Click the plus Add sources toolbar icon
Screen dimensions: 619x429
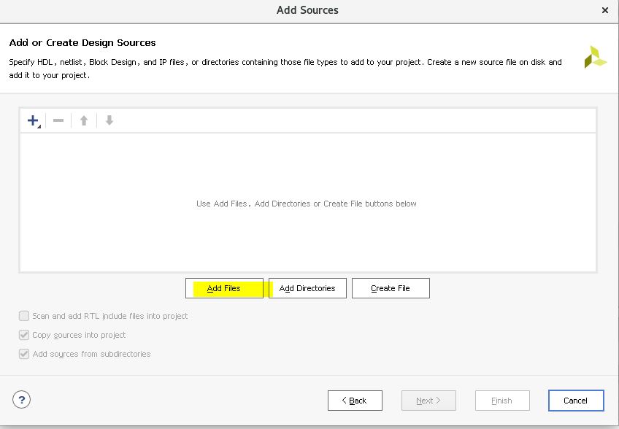point(34,121)
